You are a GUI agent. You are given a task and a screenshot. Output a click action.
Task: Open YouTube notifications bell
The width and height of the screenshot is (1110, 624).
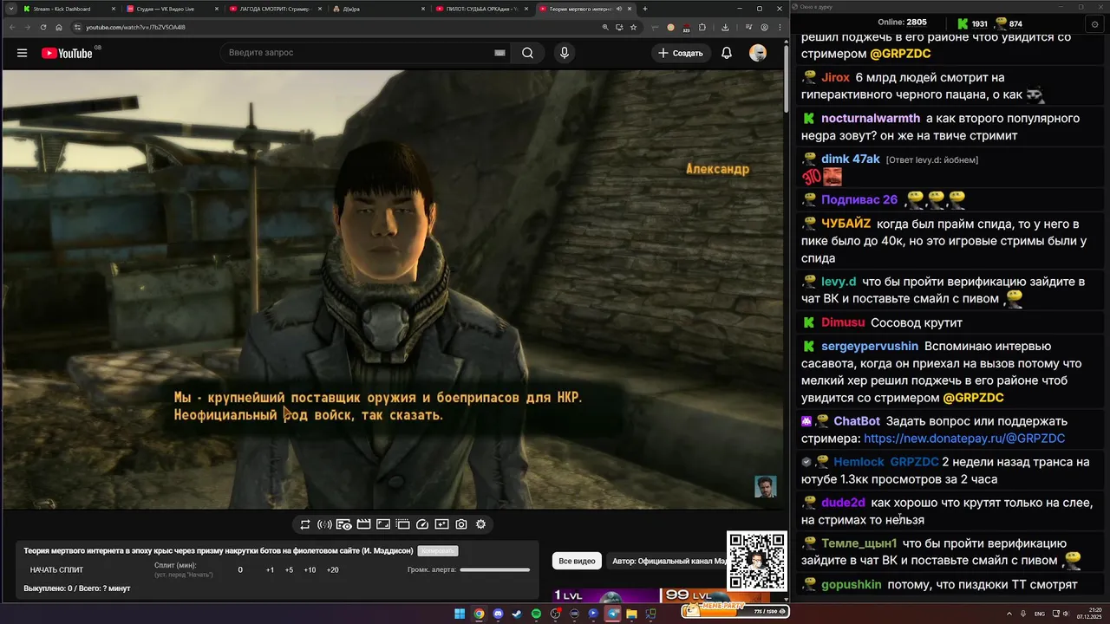[727, 53]
